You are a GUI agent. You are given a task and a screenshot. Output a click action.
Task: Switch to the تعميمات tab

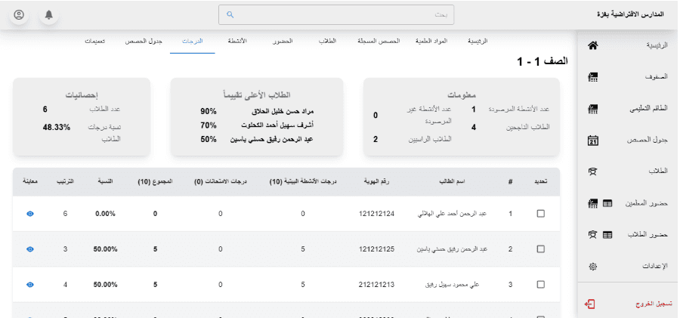point(95,42)
